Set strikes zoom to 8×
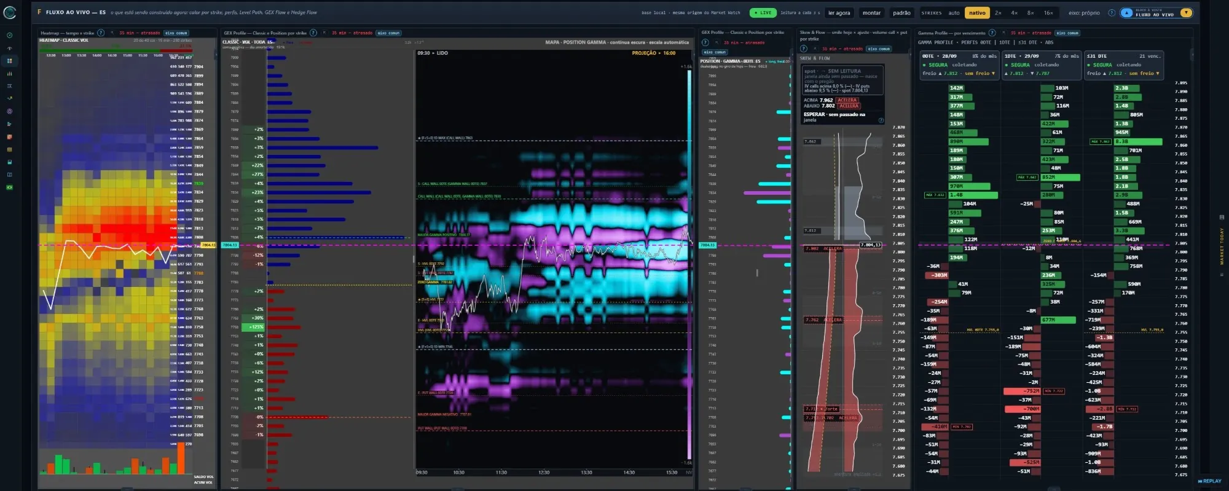Viewport: 1229px width, 491px height. coord(1031,13)
